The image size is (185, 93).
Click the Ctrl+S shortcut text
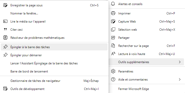pyautogui.click(x=94, y=5)
